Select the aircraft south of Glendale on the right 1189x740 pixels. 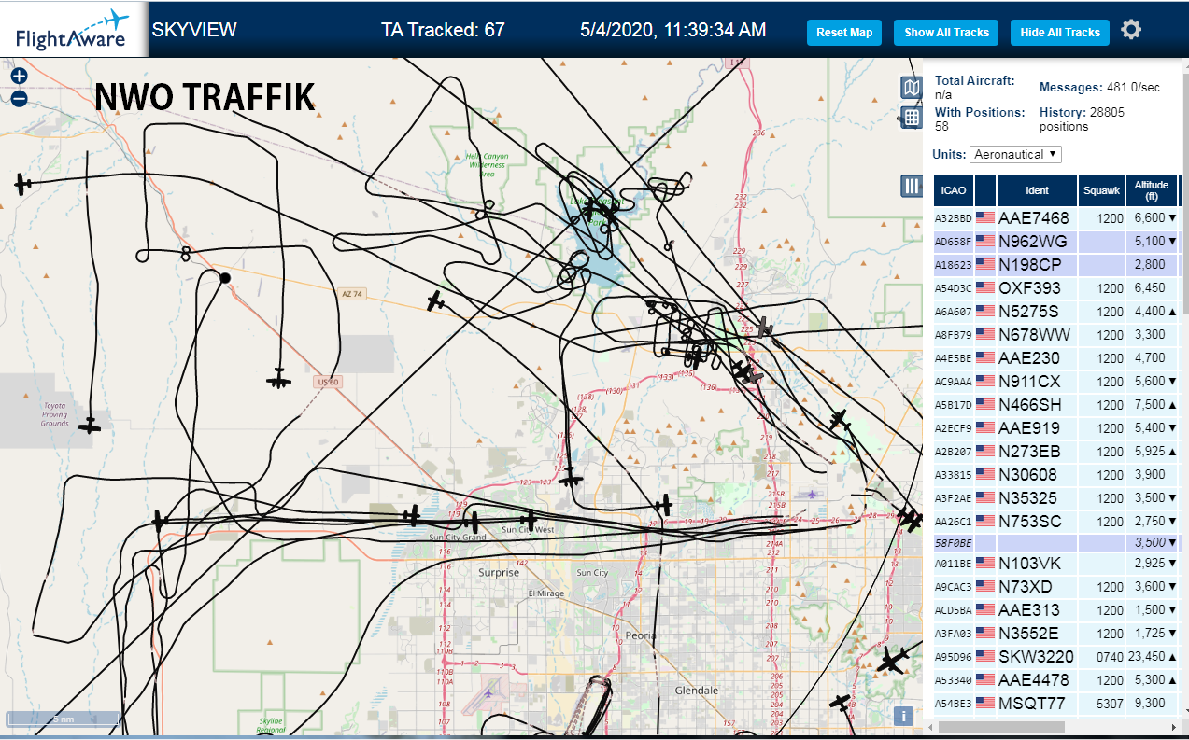[x=842, y=702]
